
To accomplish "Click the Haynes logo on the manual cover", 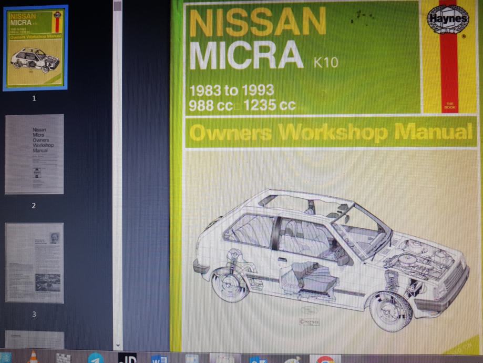I will (x=447, y=19).
